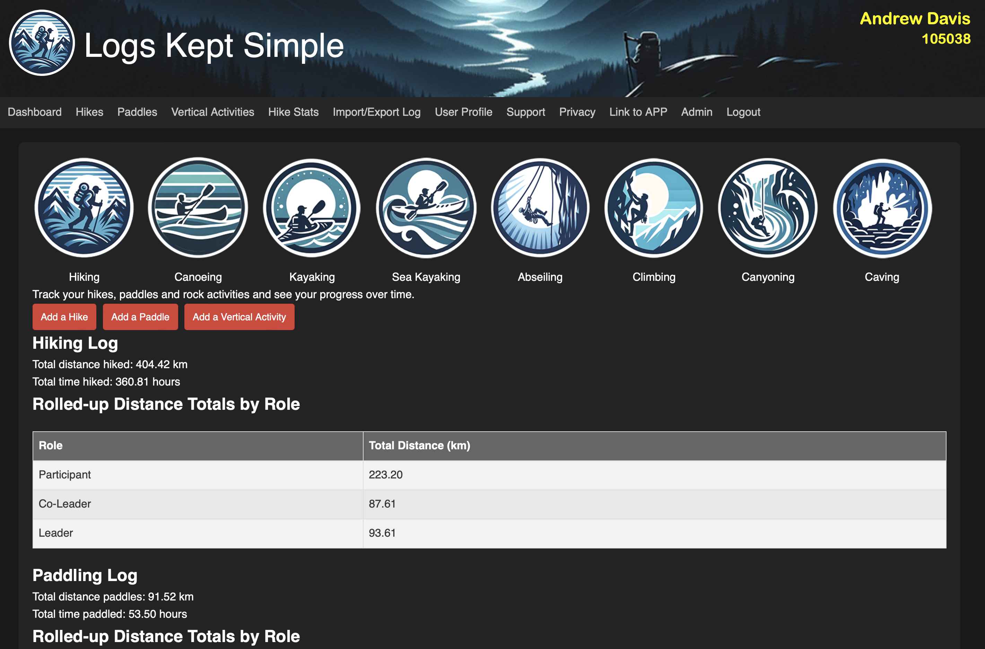Click the Logs Kept Simple header logo

point(42,43)
